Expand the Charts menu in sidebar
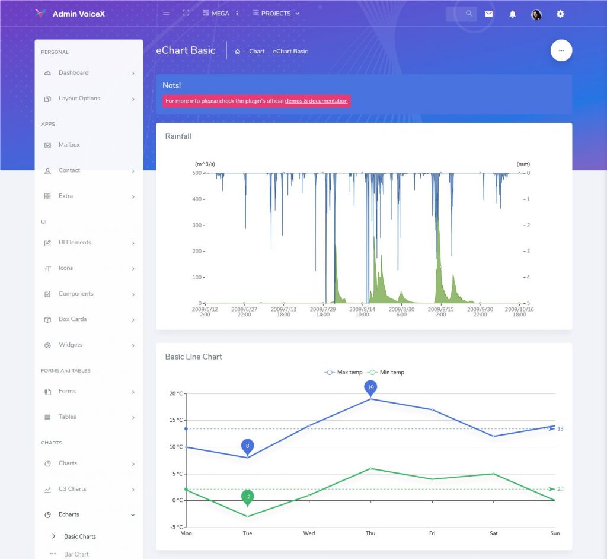 click(x=68, y=463)
